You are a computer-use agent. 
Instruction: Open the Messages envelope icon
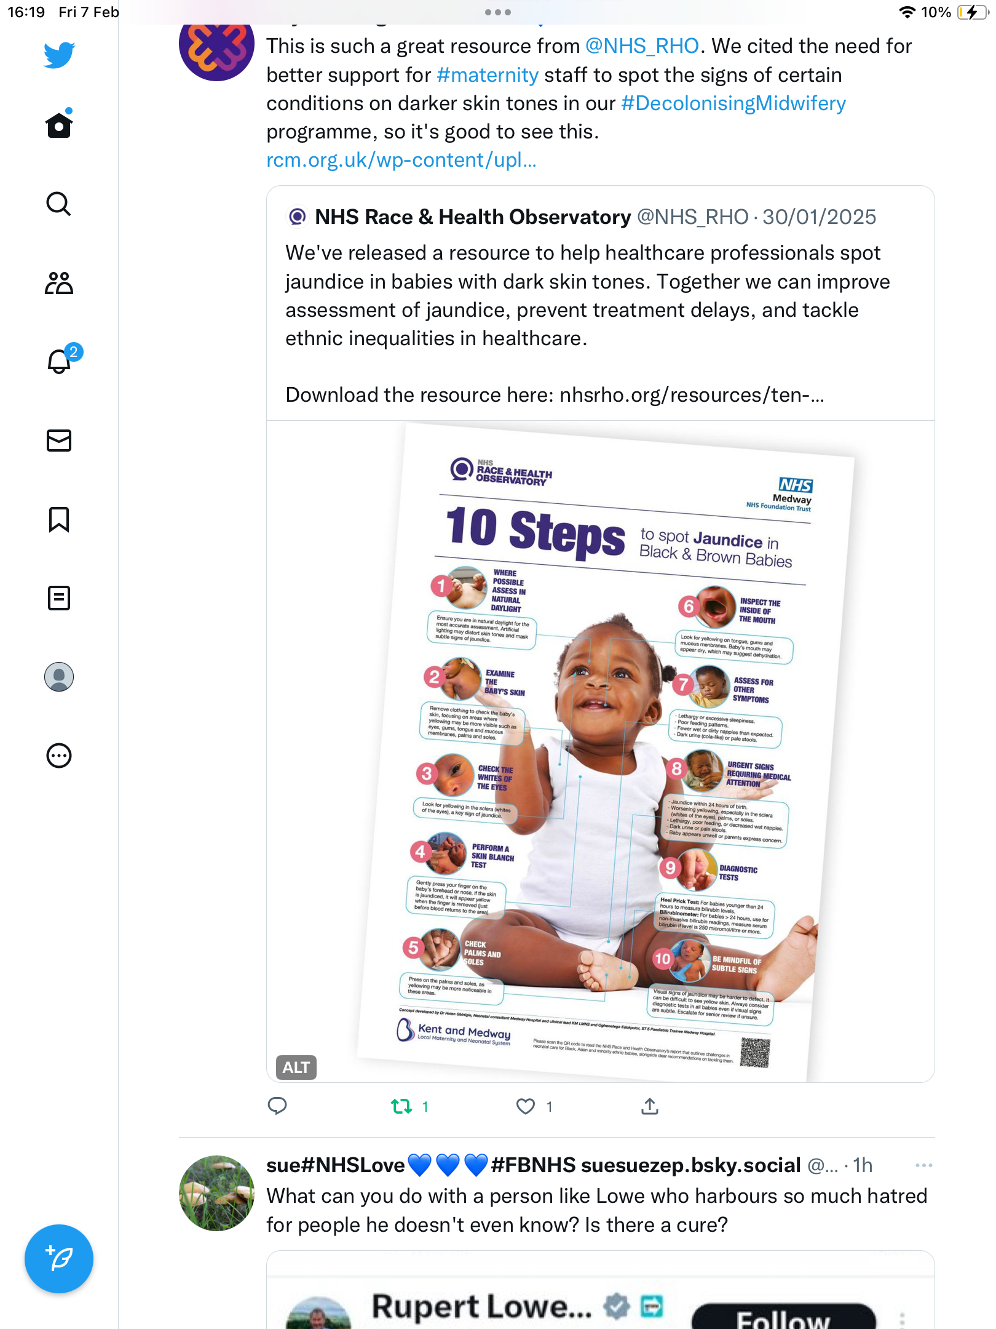[x=59, y=441]
